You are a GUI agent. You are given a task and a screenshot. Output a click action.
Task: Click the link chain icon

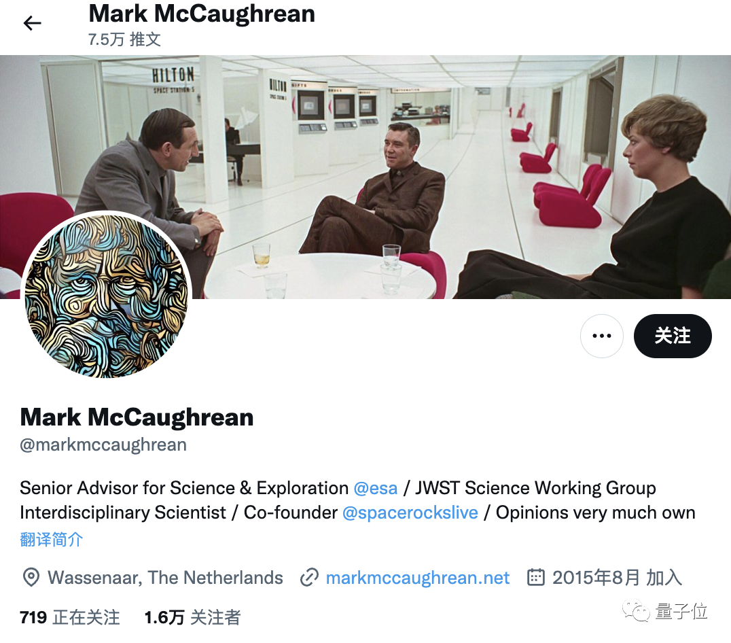[x=309, y=577]
